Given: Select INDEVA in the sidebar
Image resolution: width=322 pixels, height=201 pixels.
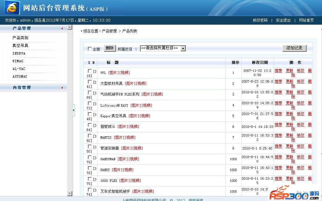Looking at the screenshot, I should click(19, 53).
